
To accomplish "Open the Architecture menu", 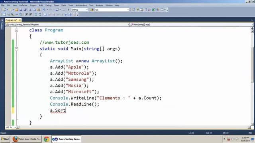I will pyautogui.click(x=81, y=5).
